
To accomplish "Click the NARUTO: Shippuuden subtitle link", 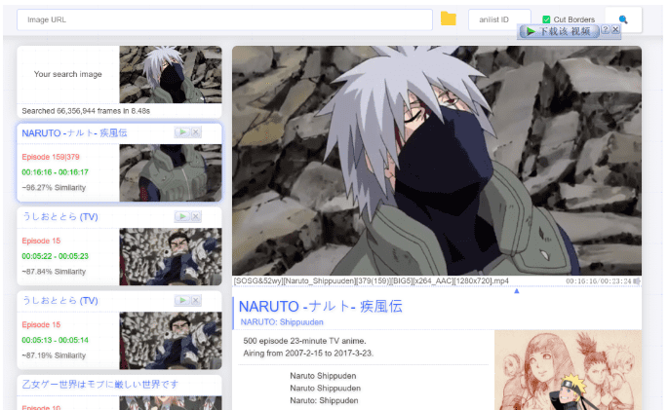I will click(282, 322).
